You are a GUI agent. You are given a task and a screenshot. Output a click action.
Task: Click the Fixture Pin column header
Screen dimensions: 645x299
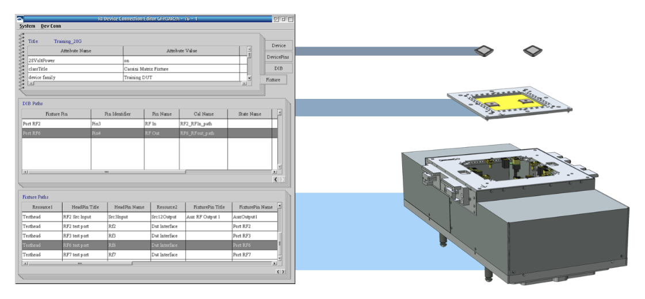[56, 114]
